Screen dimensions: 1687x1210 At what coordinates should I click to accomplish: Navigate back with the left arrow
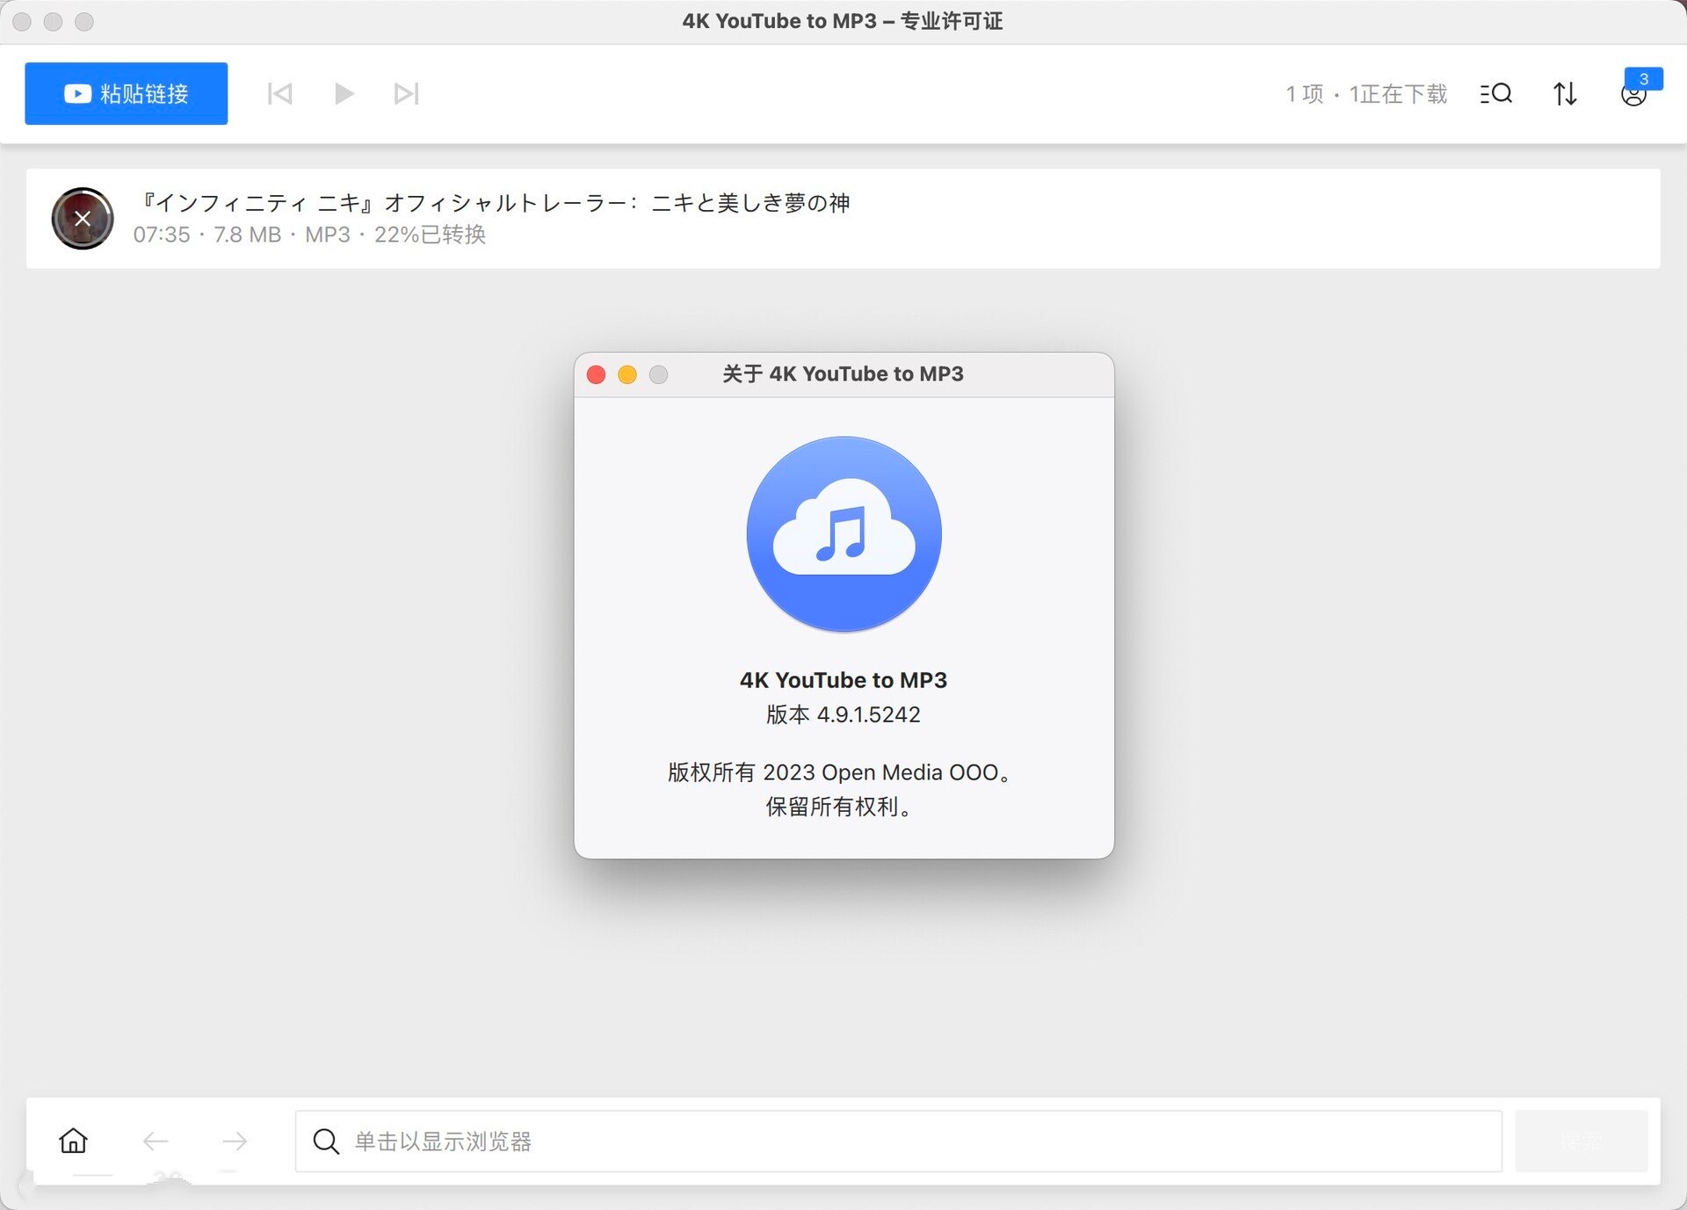pos(156,1141)
